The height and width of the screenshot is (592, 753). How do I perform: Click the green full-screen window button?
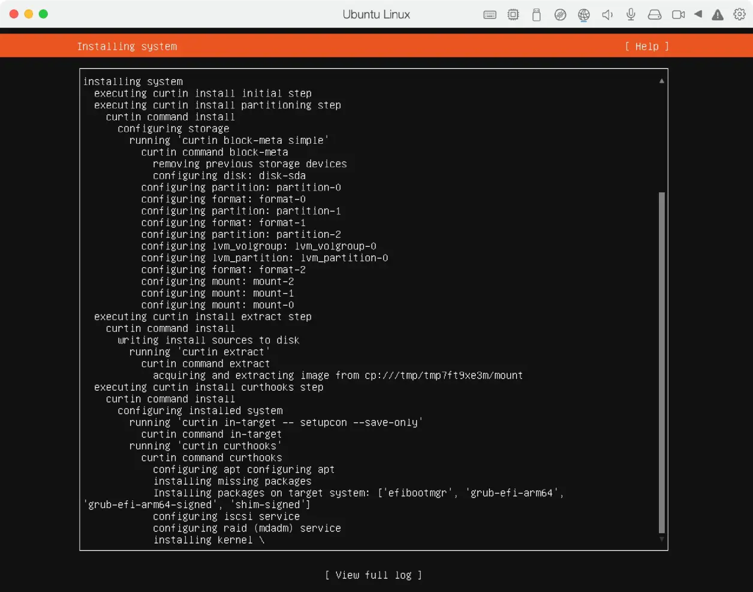43,14
